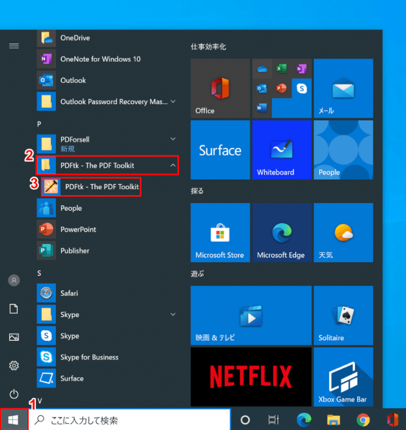Click the 探る group heading
The image size is (406, 430).
pyautogui.click(x=197, y=191)
